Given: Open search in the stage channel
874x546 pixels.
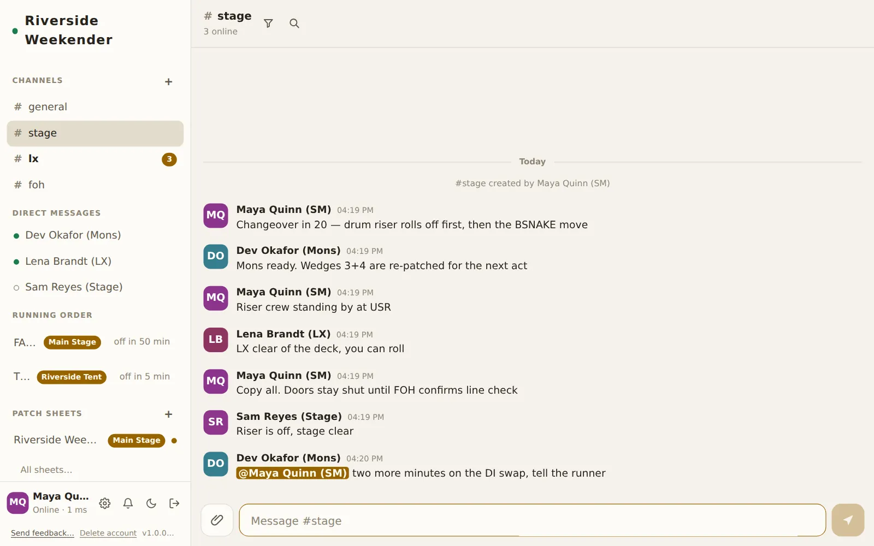Looking at the screenshot, I should point(294,23).
